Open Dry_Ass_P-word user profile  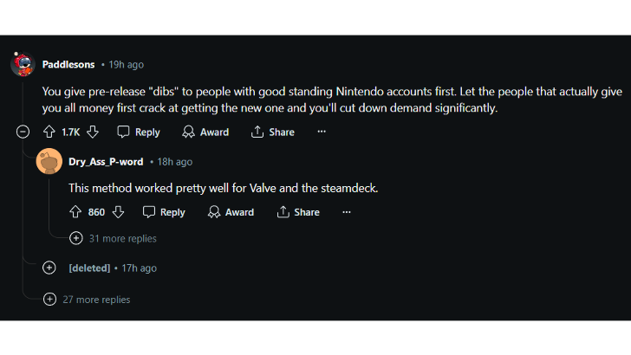point(106,162)
